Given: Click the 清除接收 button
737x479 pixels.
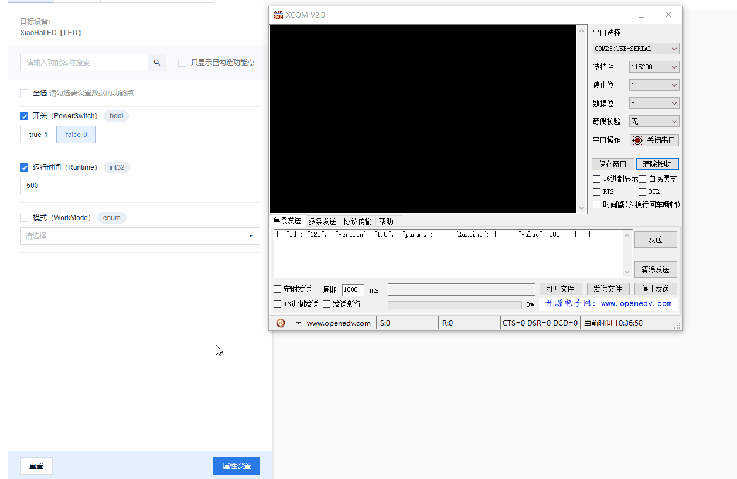Looking at the screenshot, I should [657, 165].
